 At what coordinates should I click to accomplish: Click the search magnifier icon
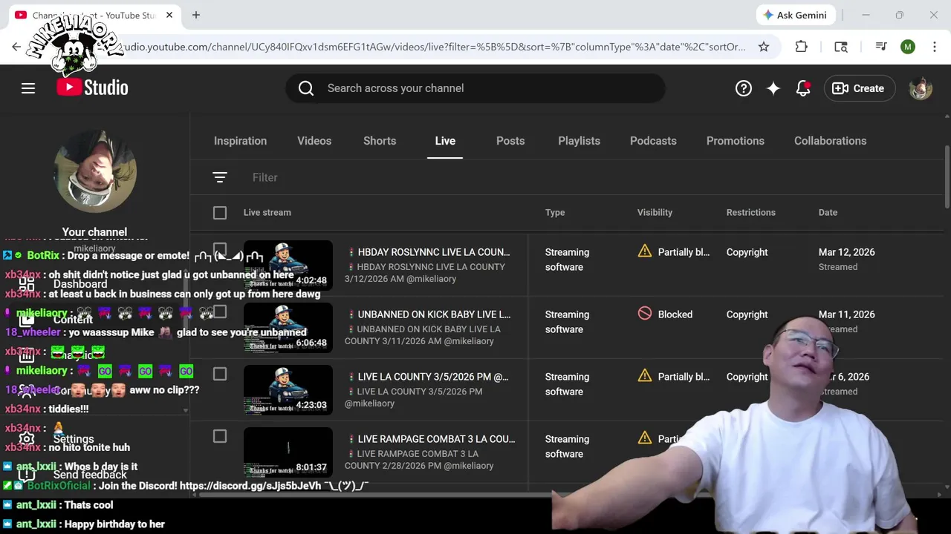(306, 88)
